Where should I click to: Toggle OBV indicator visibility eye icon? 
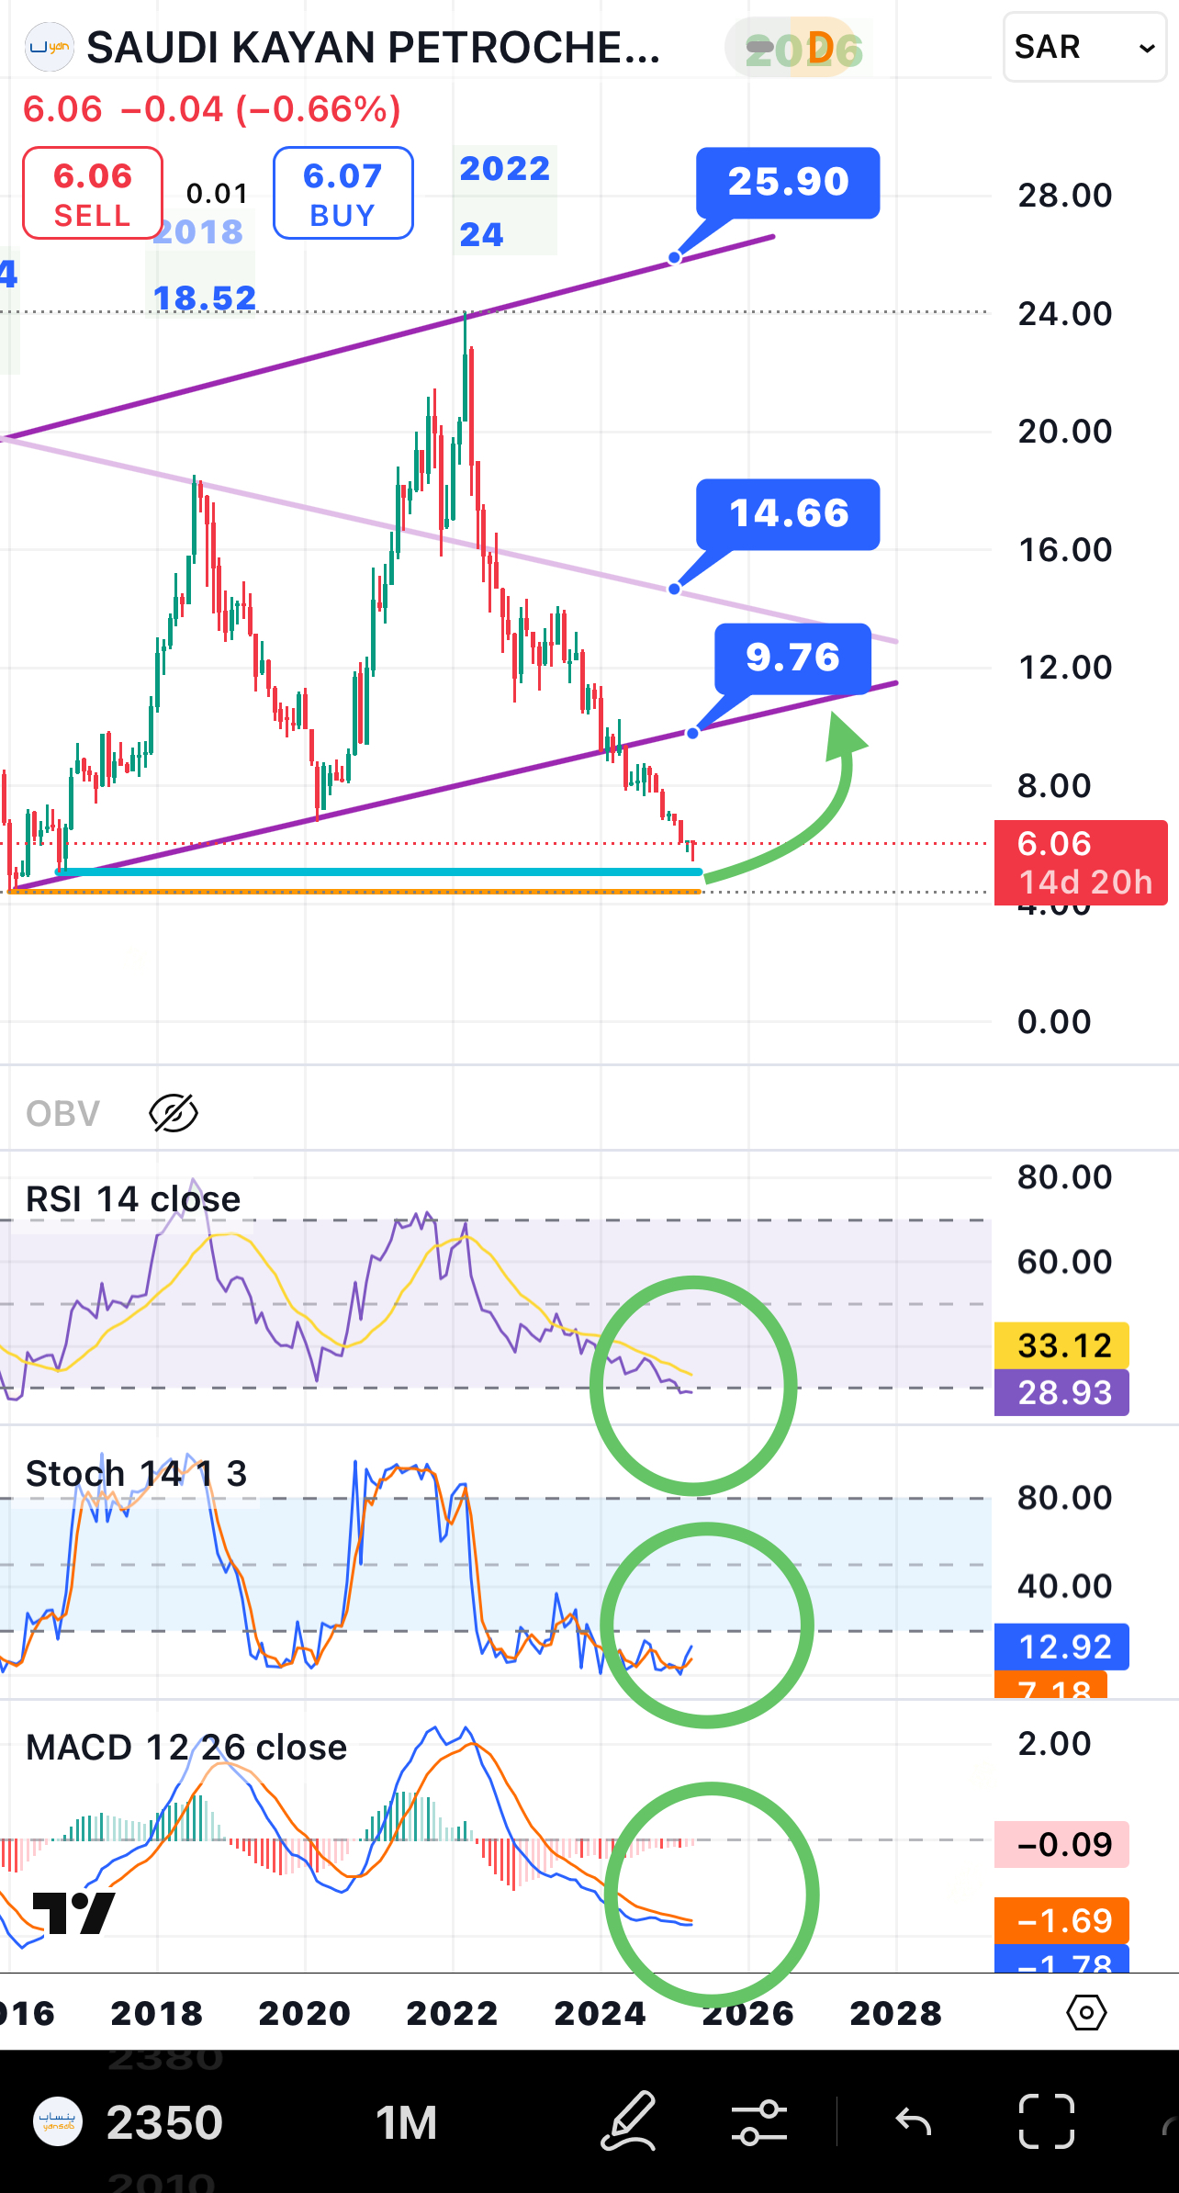pos(173,1113)
